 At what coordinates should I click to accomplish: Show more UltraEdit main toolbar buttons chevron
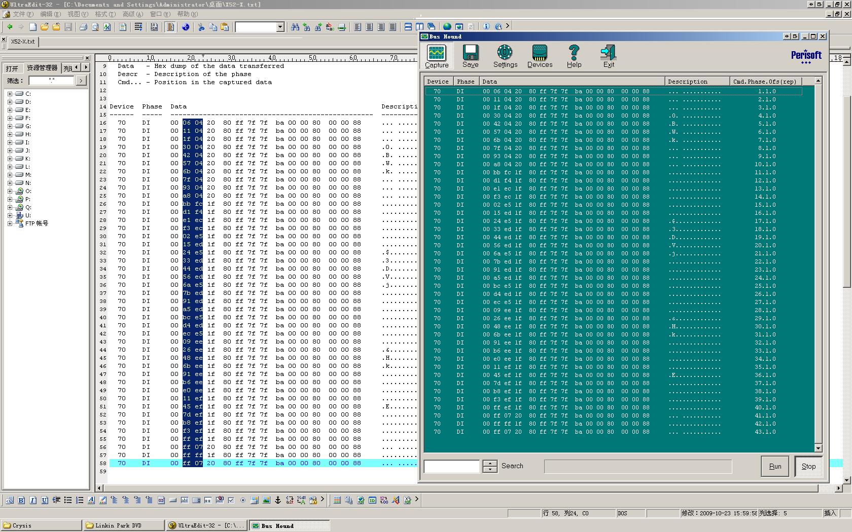[507, 26]
